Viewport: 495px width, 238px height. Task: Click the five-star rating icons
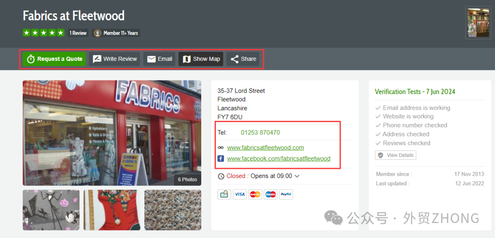[x=44, y=33]
